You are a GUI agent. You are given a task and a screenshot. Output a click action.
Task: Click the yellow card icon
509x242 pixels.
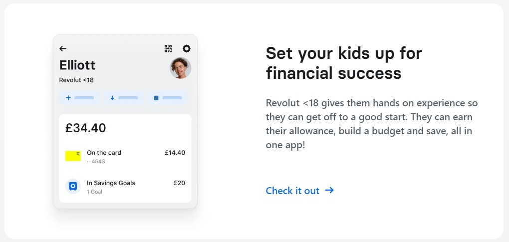click(73, 156)
